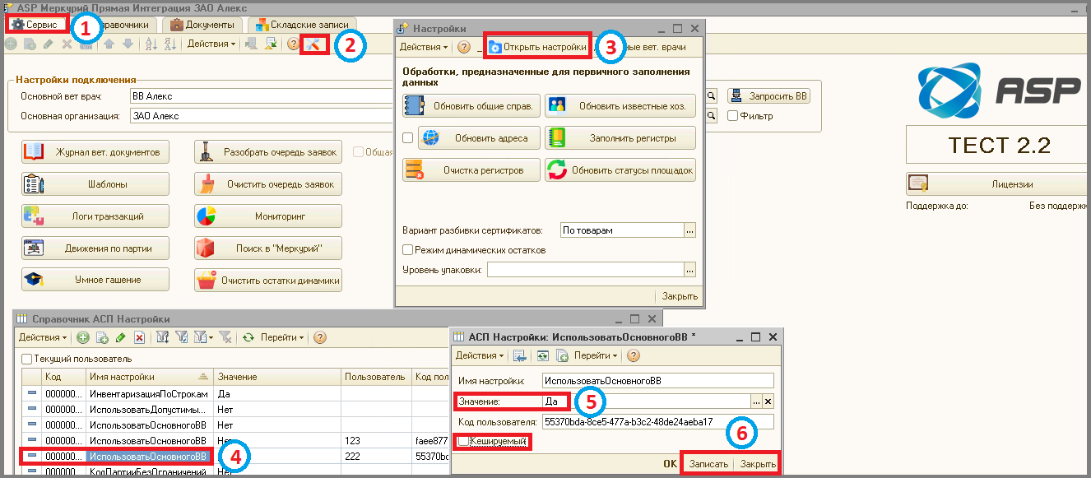1091x478 pixels.
Task: Click sort descending icon in main toolbar
Action: pyautogui.click(x=169, y=44)
